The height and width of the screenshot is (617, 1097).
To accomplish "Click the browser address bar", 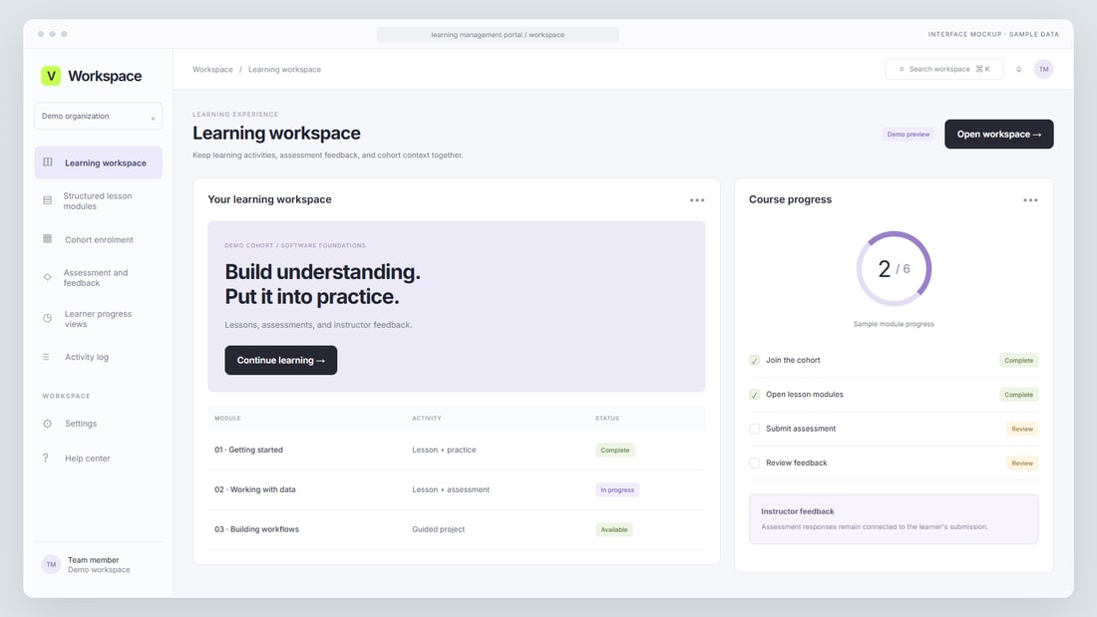I will (498, 34).
